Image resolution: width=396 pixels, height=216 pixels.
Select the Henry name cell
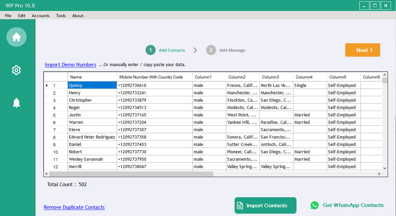[x=92, y=93]
